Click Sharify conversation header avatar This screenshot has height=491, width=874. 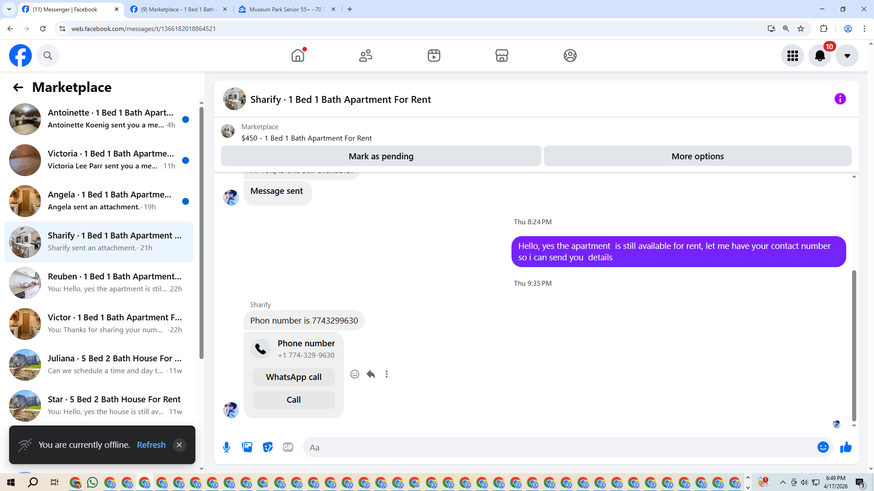[235, 99]
